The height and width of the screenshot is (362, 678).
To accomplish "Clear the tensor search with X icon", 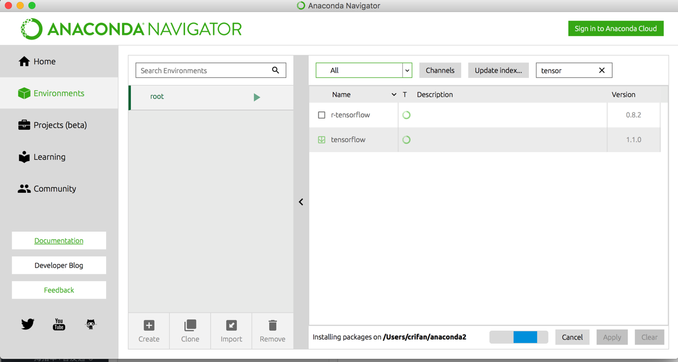I will [x=601, y=70].
